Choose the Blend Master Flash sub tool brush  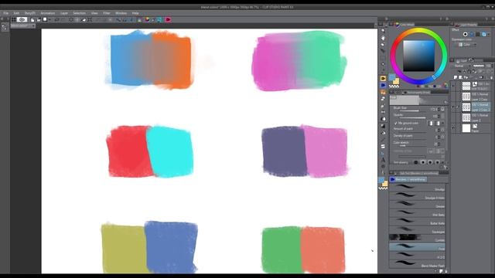coord(417,264)
